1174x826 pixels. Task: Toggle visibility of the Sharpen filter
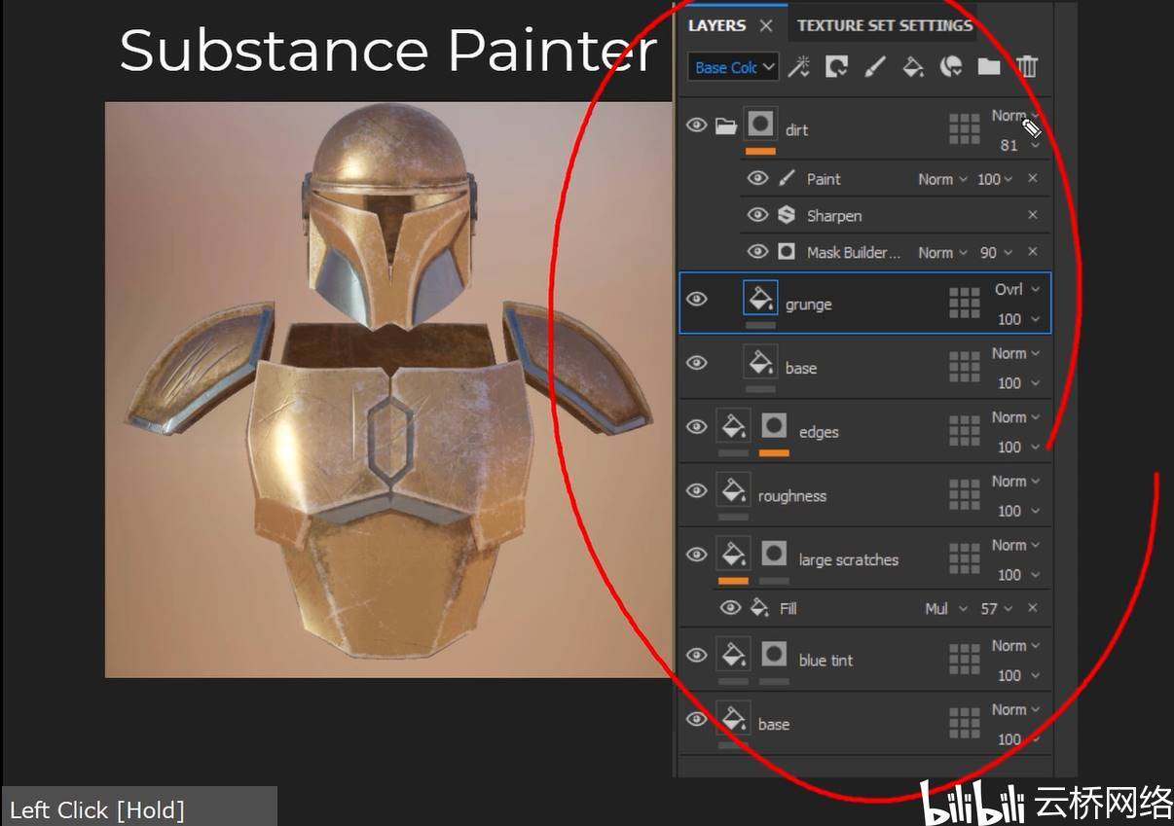(x=757, y=215)
